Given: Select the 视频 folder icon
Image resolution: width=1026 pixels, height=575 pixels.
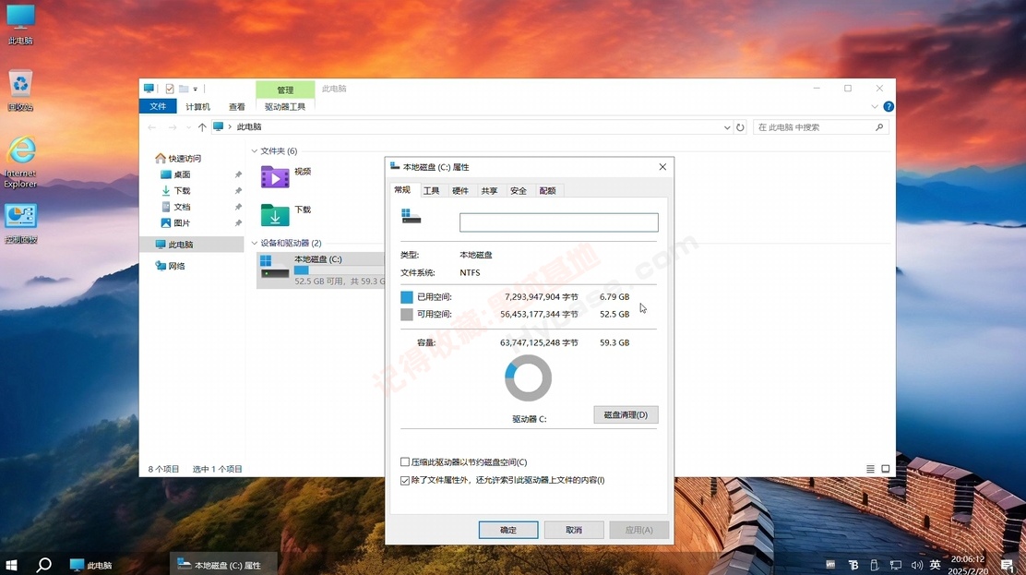Looking at the screenshot, I should [275, 177].
